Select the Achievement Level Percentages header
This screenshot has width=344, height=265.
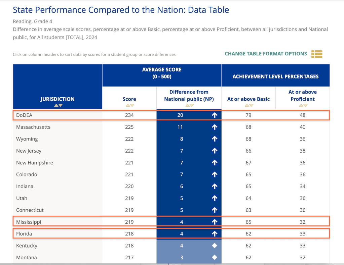[275, 76]
